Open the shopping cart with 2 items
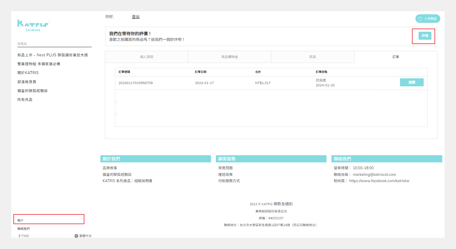 tap(427, 19)
